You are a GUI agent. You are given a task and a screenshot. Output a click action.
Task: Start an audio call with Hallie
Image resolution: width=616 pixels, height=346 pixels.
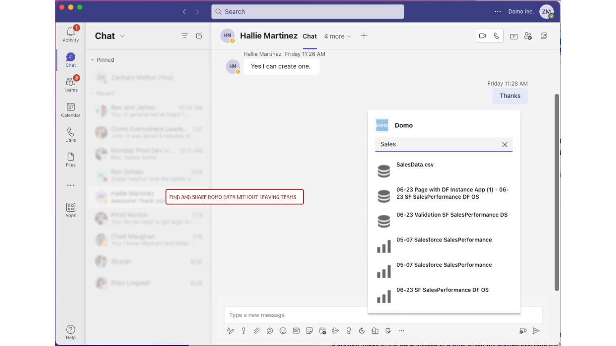[496, 36]
